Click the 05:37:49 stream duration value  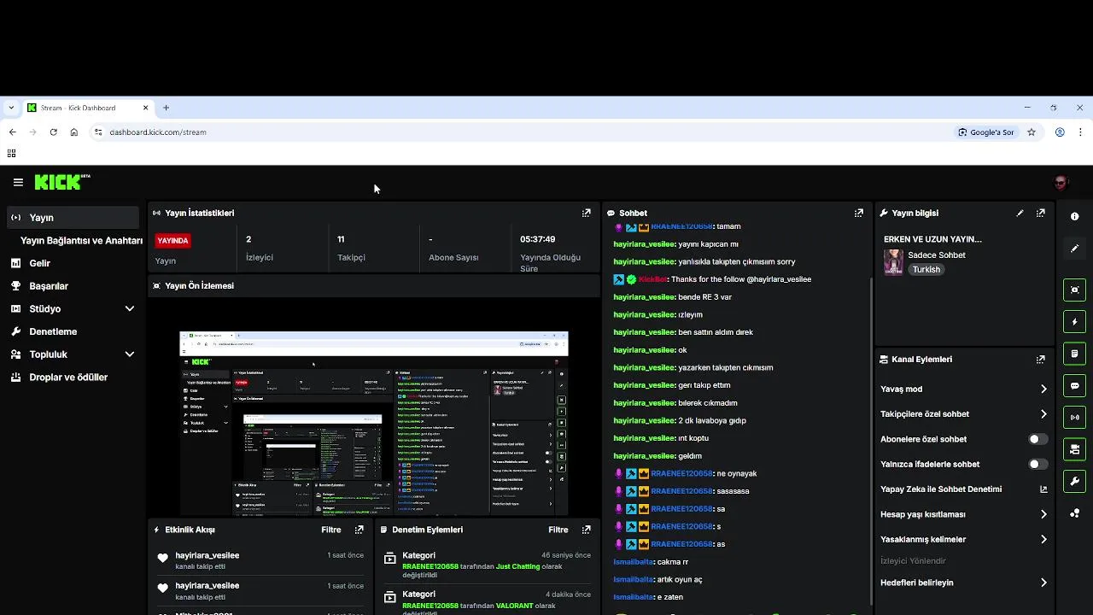pyautogui.click(x=538, y=239)
